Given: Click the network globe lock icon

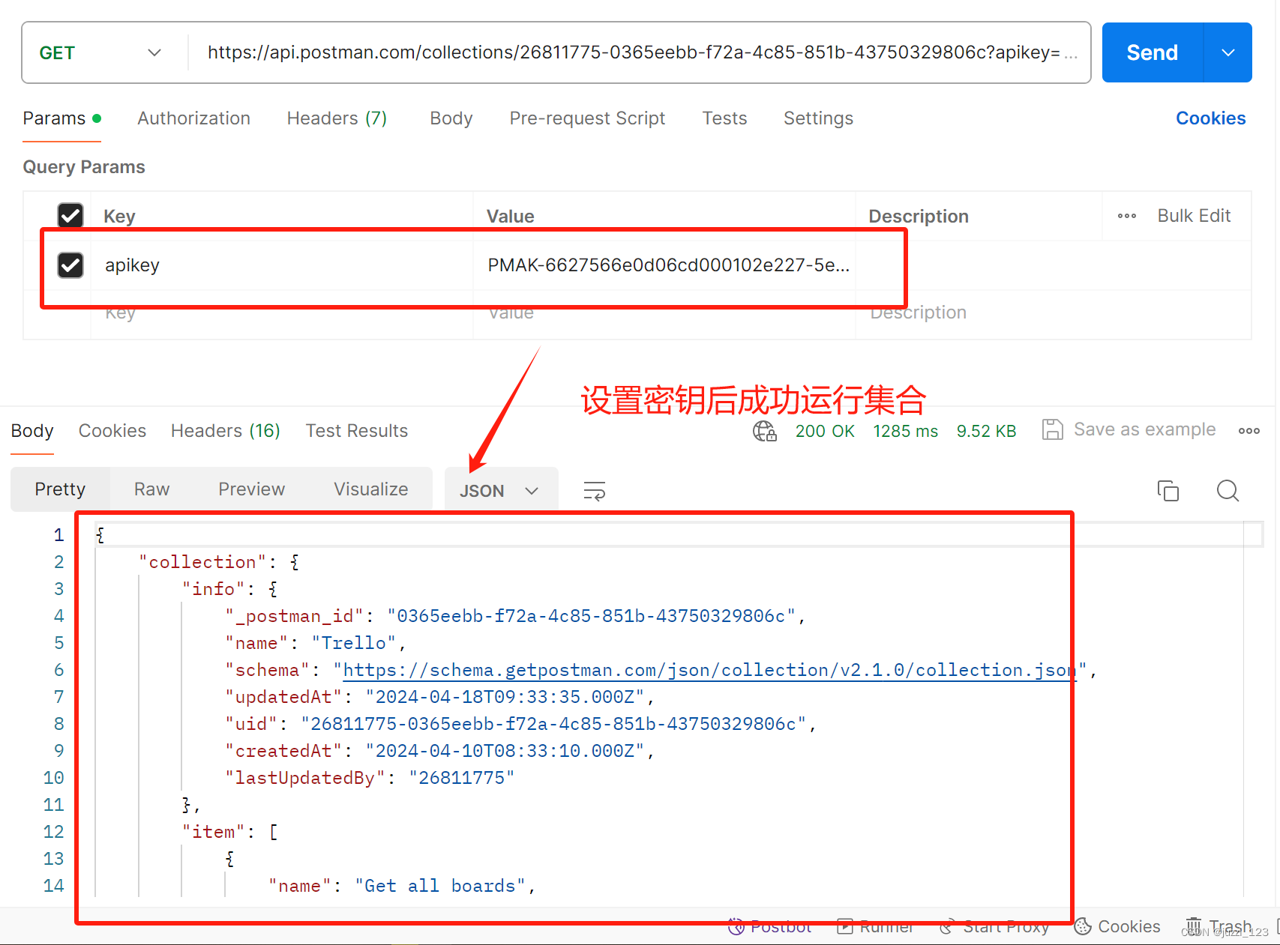Looking at the screenshot, I should (765, 431).
